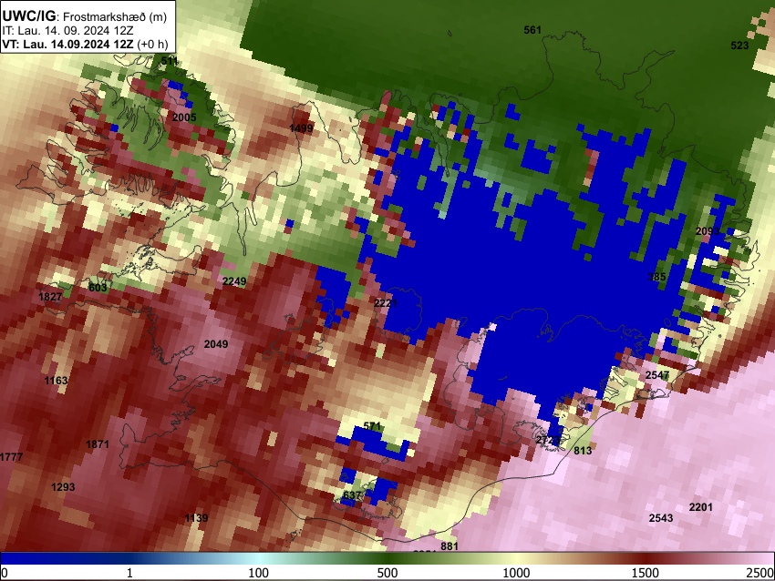Screen dimensions: 775x581
Task: Click the map title 'UWC/IG: Frostmarkshæð (m)'
Action: tap(85, 16)
